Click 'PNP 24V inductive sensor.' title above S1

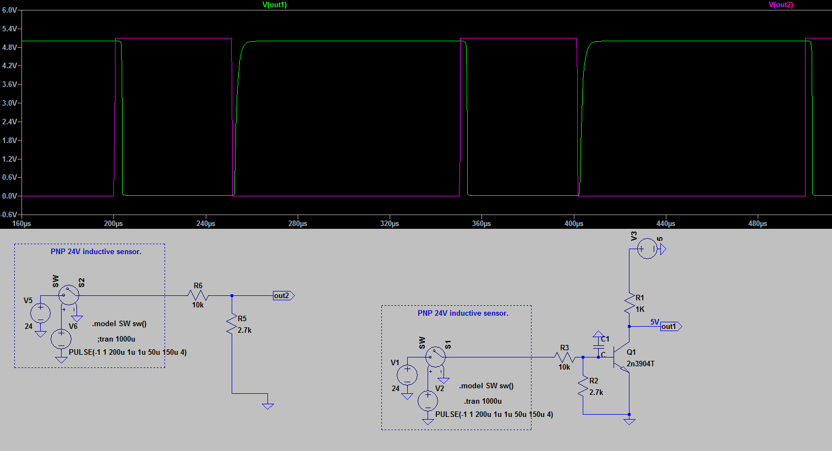coord(463,313)
